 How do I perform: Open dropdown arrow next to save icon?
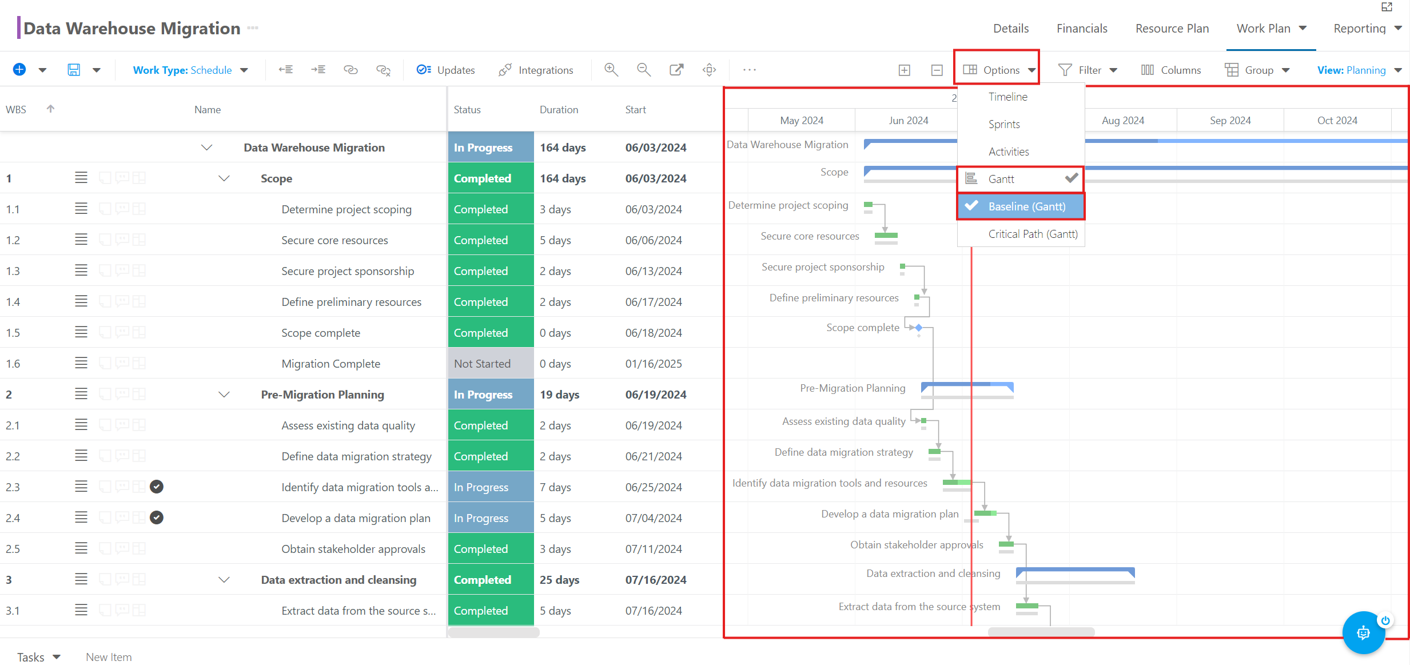point(97,70)
